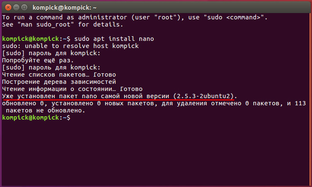Image resolution: width=312 pixels, height=187 pixels.
Task: Click the empty prompt on the last line
Action: click(x=36, y=118)
